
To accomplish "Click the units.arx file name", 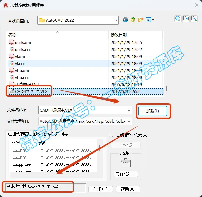I will [x=23, y=43].
